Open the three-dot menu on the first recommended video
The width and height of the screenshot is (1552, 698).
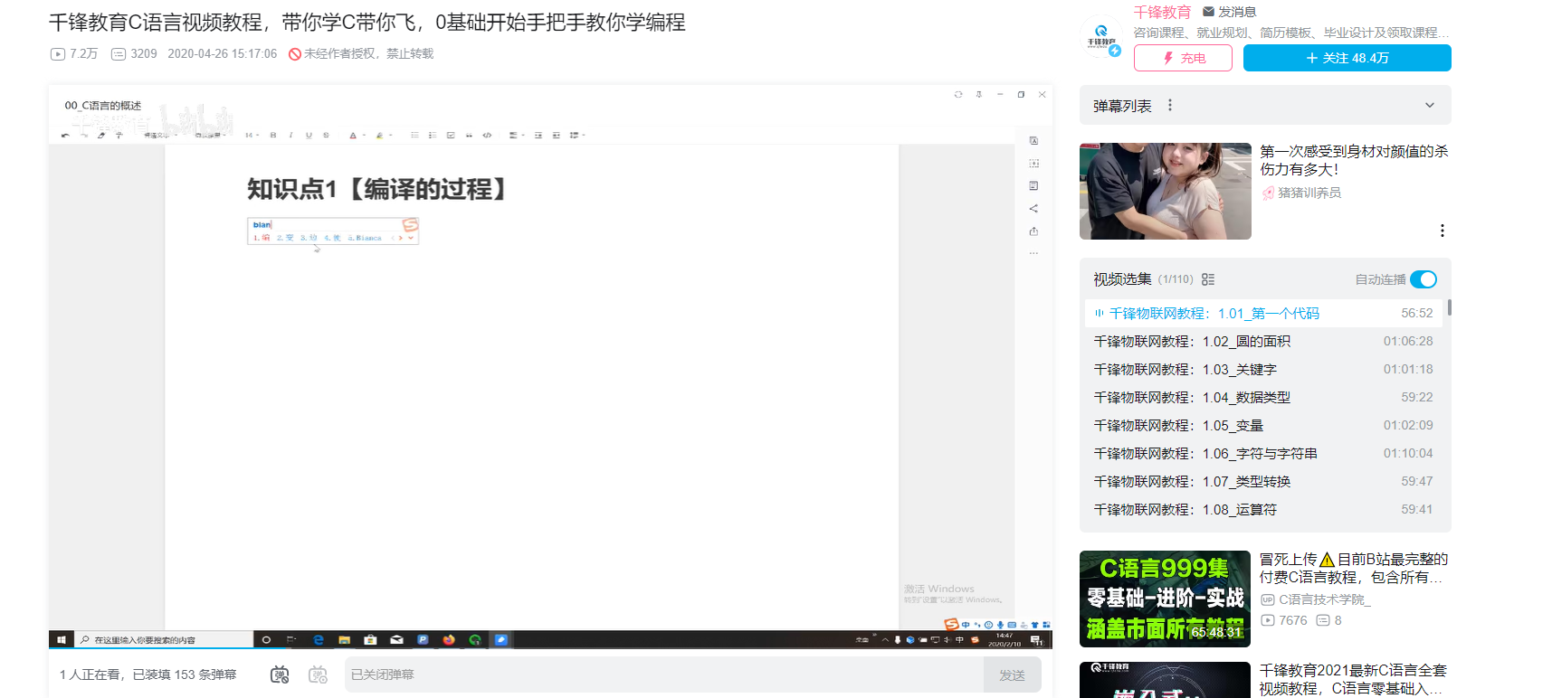pyautogui.click(x=1443, y=231)
